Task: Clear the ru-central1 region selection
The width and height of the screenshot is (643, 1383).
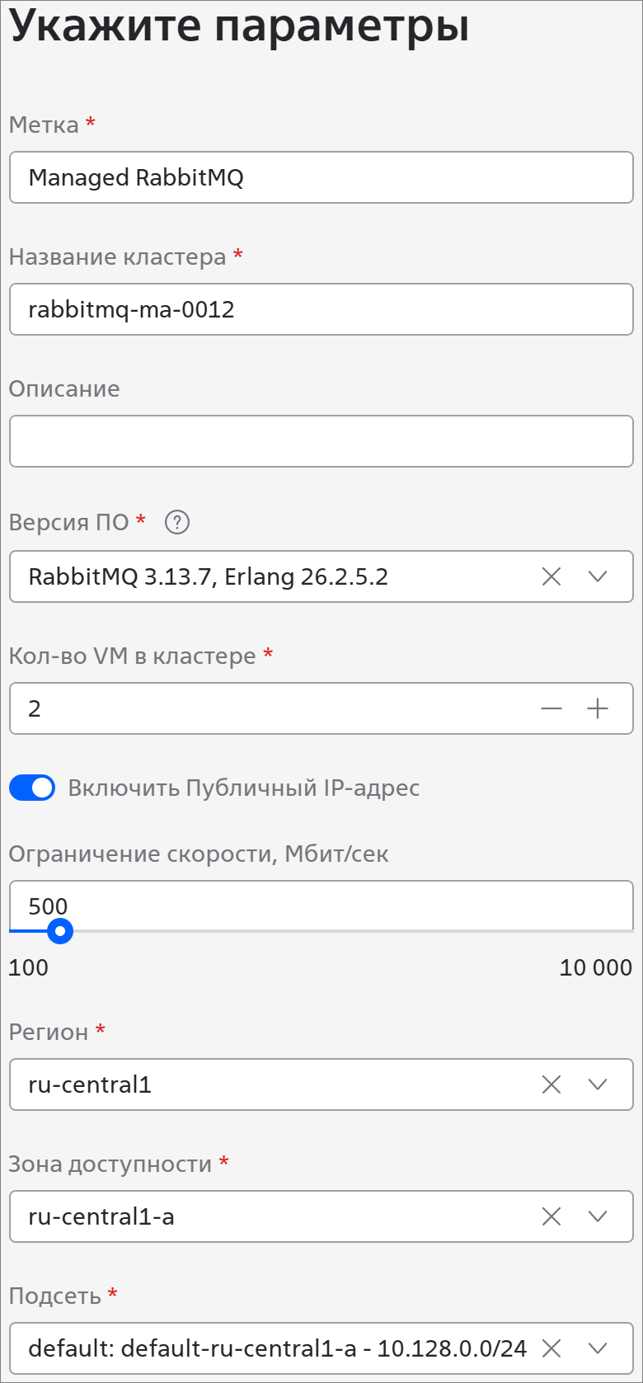Action: click(x=551, y=1084)
